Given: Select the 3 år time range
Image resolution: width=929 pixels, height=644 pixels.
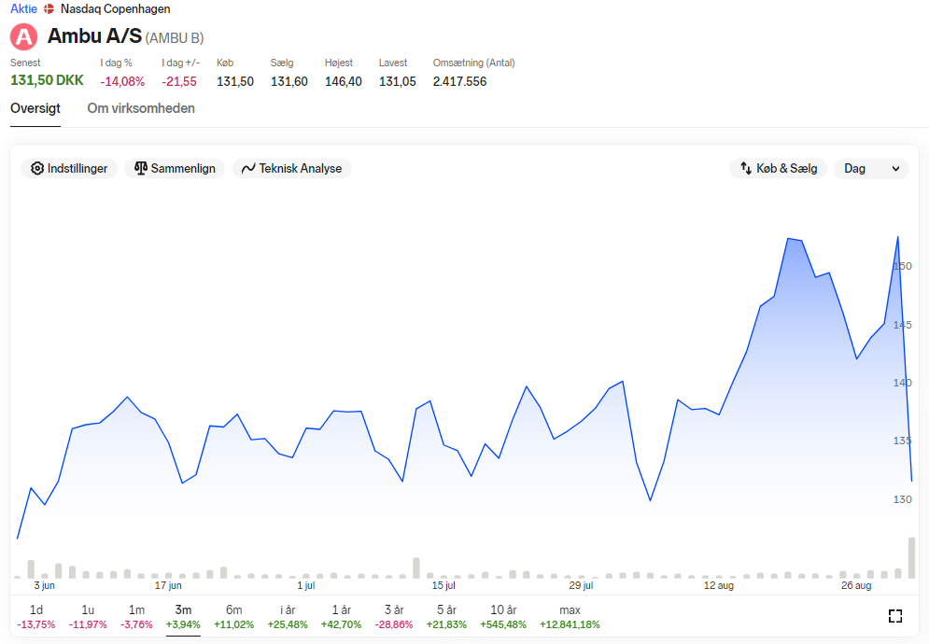Looking at the screenshot, I should [393, 617].
